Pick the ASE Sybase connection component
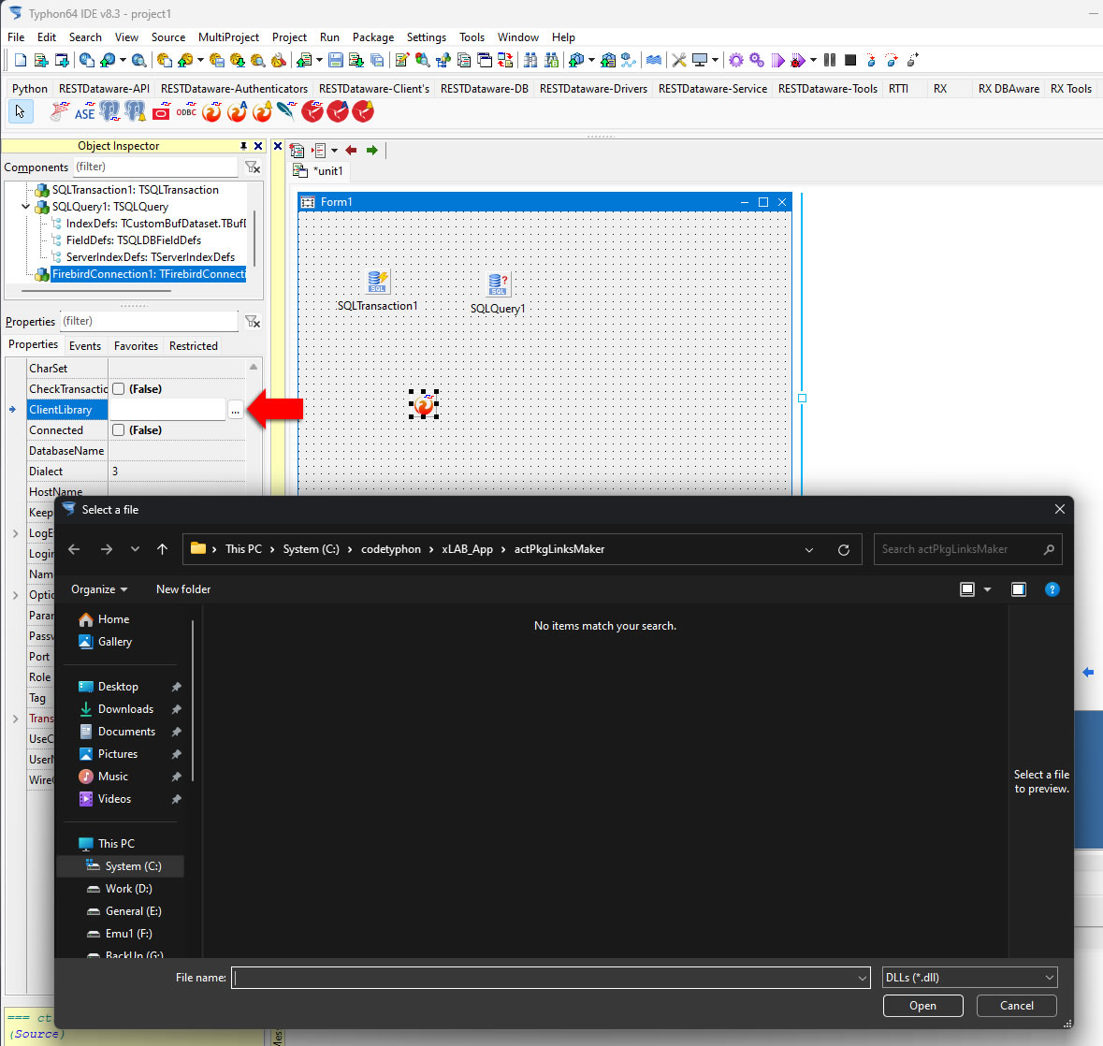Screen dimensions: 1103x1046 click(84, 112)
